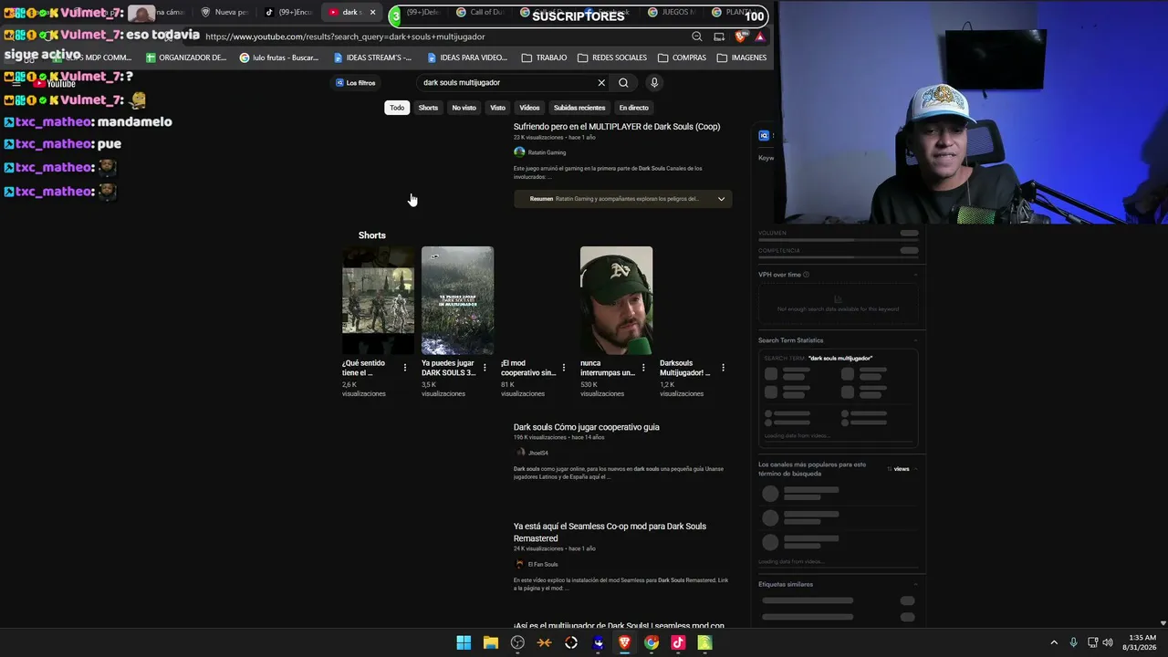This screenshot has height=657, width=1168.
Task: Click the Brave Shields icon in address bar
Action: click(740, 36)
